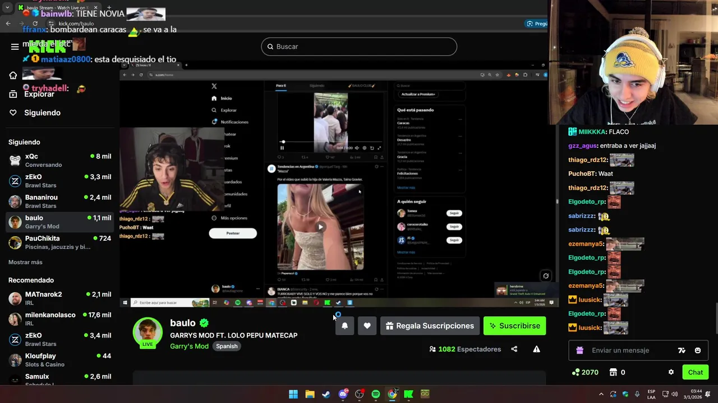Image resolution: width=718 pixels, height=403 pixels.
Task: Click baulo's profile avatar with LIVE badge
Action: (x=148, y=332)
